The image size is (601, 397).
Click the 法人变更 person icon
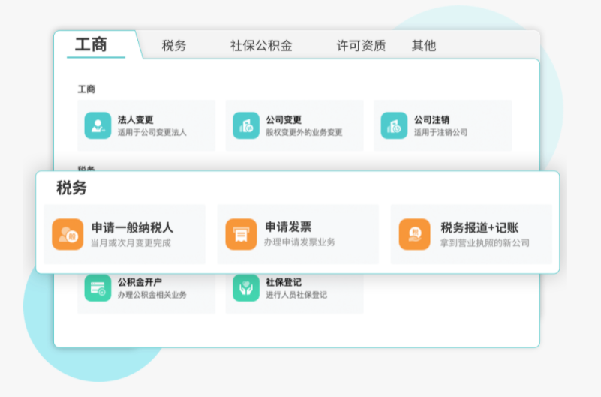tap(98, 125)
